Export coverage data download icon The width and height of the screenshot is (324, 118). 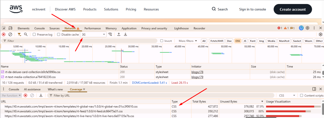point(41,95)
